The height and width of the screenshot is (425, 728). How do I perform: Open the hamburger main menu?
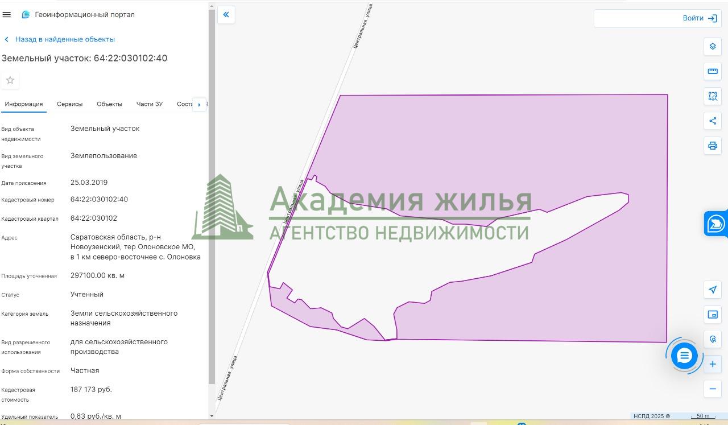[7, 15]
